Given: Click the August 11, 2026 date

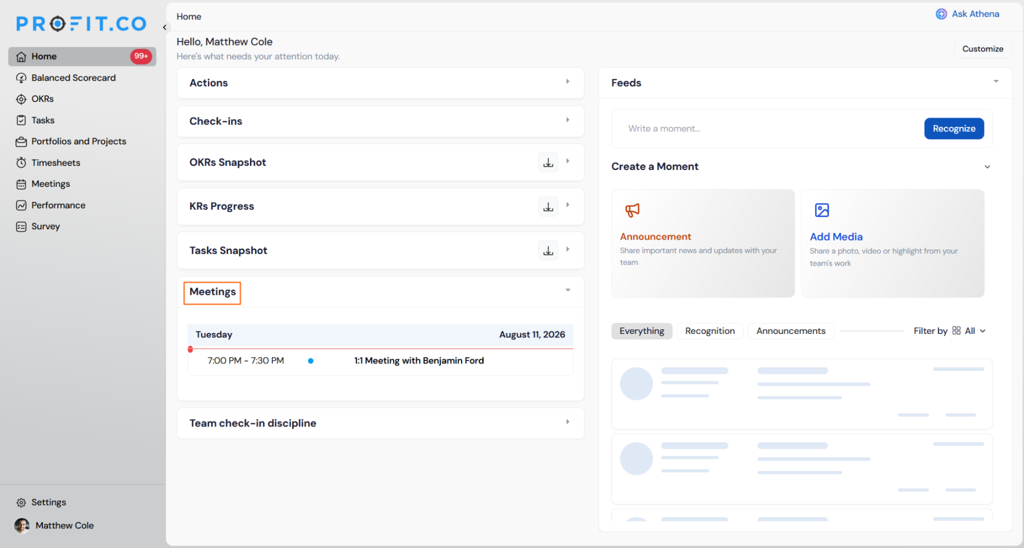Looking at the screenshot, I should [x=532, y=334].
